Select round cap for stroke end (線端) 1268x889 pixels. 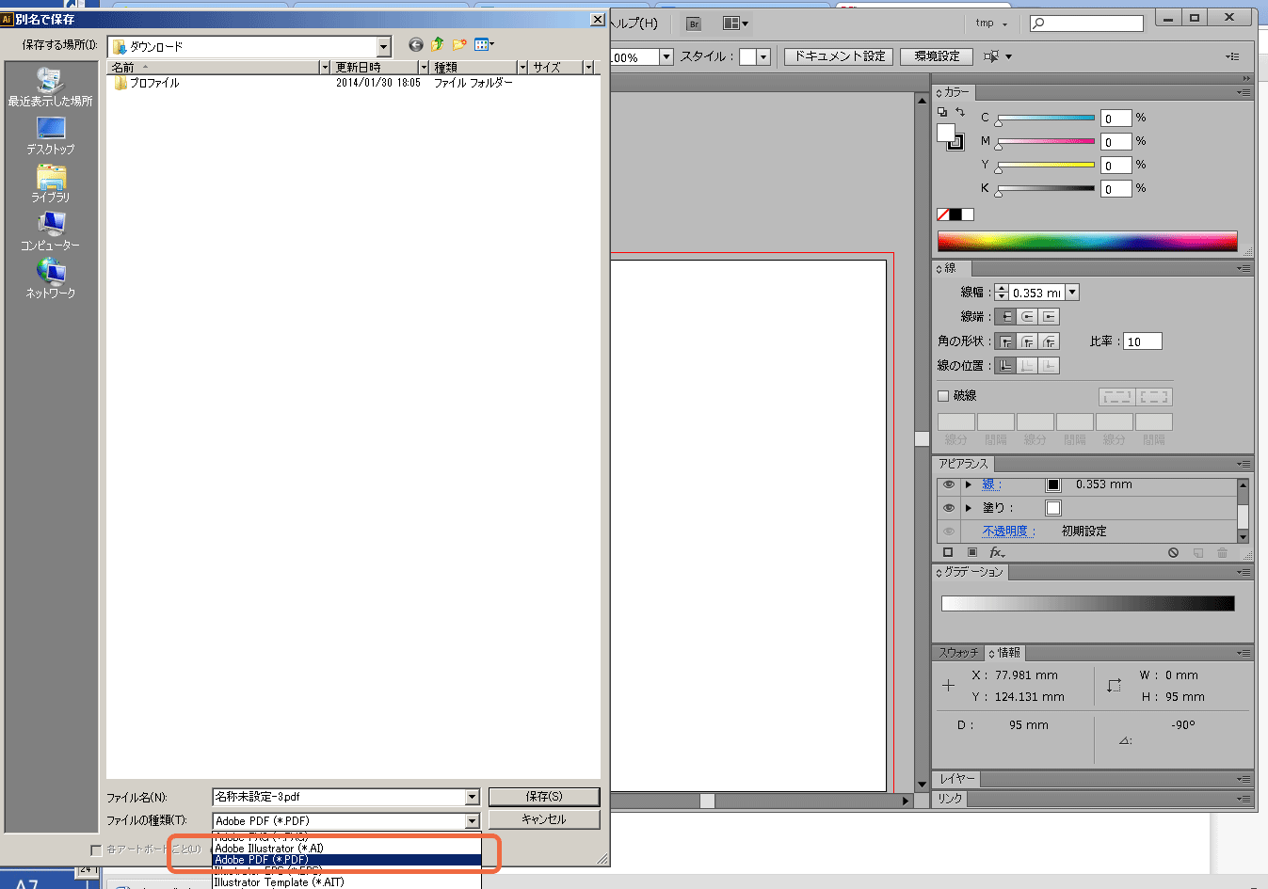[x=1028, y=317]
